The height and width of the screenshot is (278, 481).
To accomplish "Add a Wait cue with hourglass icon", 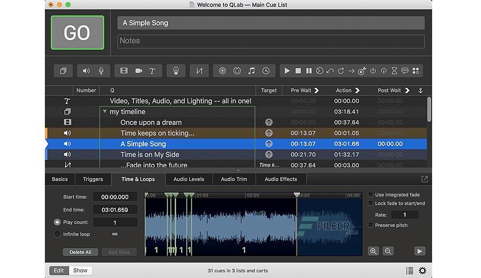I will 394,71.
